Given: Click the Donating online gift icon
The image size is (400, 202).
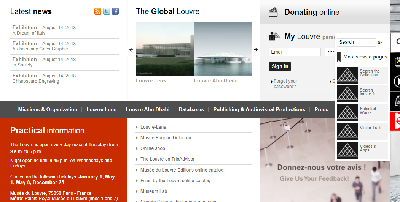Looking at the screenshot, I should click(273, 12).
